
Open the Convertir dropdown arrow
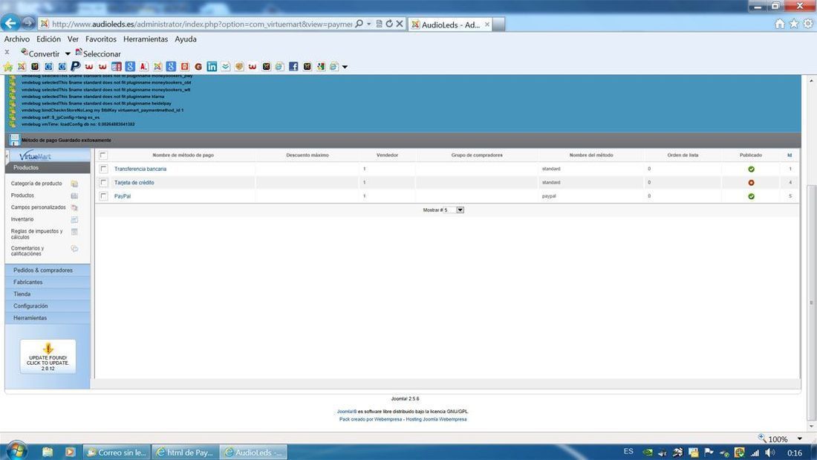(68, 54)
